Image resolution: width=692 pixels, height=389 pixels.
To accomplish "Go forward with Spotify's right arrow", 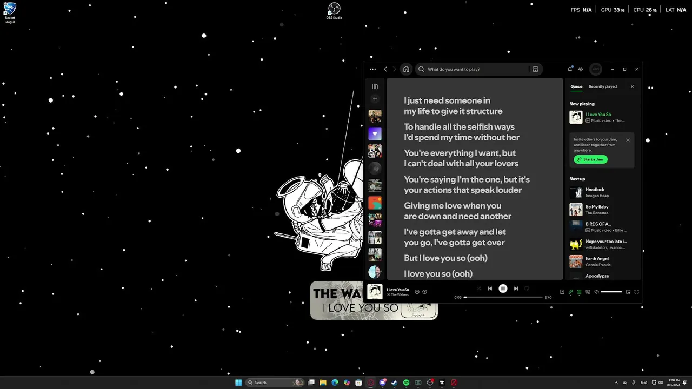I will point(395,69).
